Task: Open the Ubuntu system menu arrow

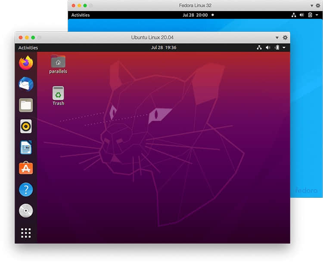Action: click(284, 48)
